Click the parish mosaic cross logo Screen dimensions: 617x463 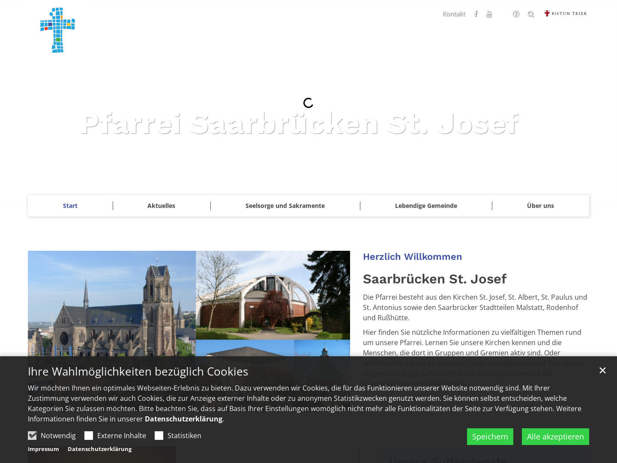(58, 30)
